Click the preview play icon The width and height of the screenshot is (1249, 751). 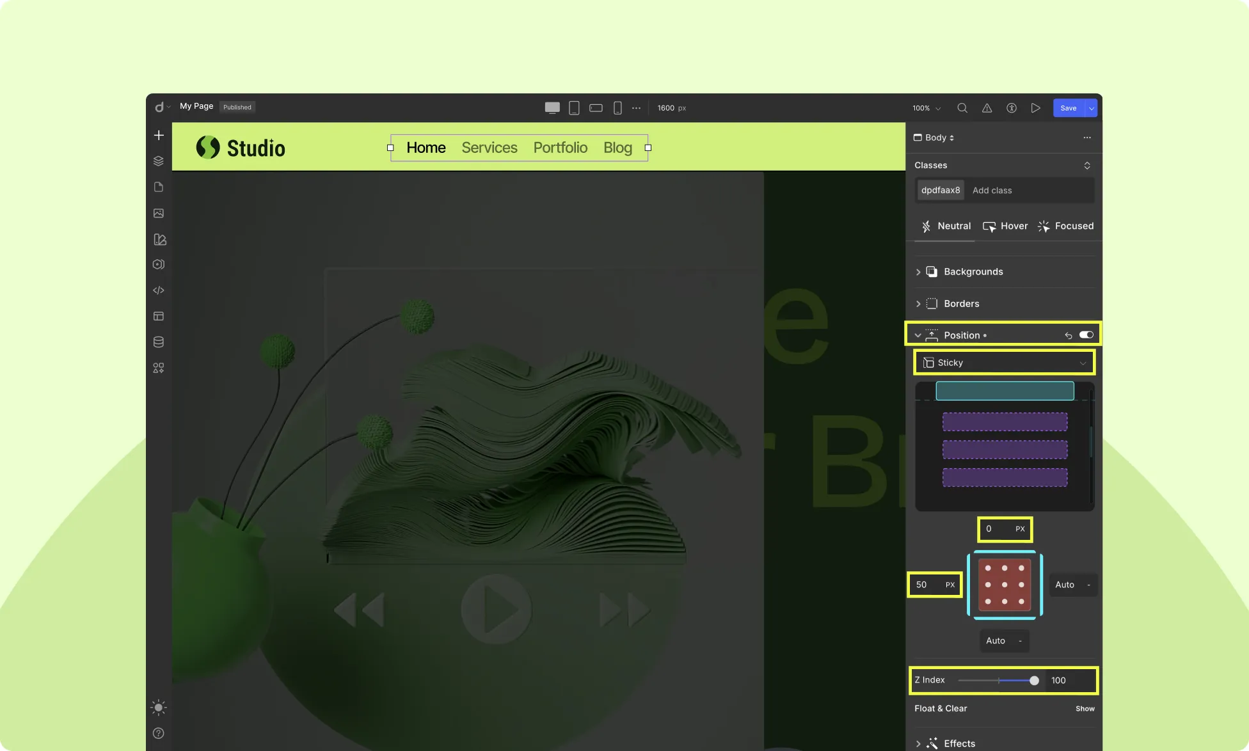1035,108
